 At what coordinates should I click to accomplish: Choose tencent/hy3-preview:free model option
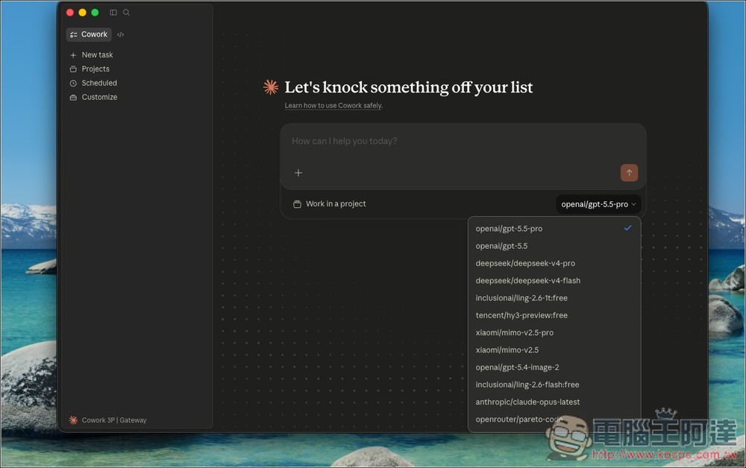pyautogui.click(x=521, y=315)
